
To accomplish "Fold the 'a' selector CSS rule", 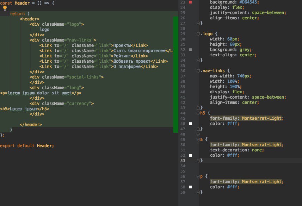I will click(x=198, y=139).
